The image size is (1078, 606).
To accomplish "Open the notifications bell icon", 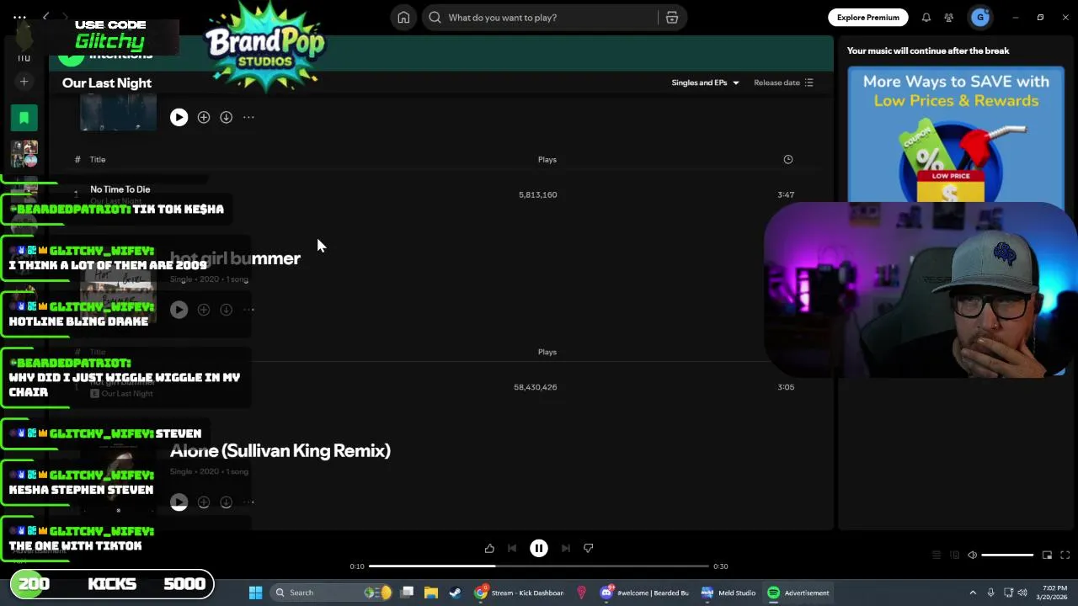I will (x=926, y=18).
